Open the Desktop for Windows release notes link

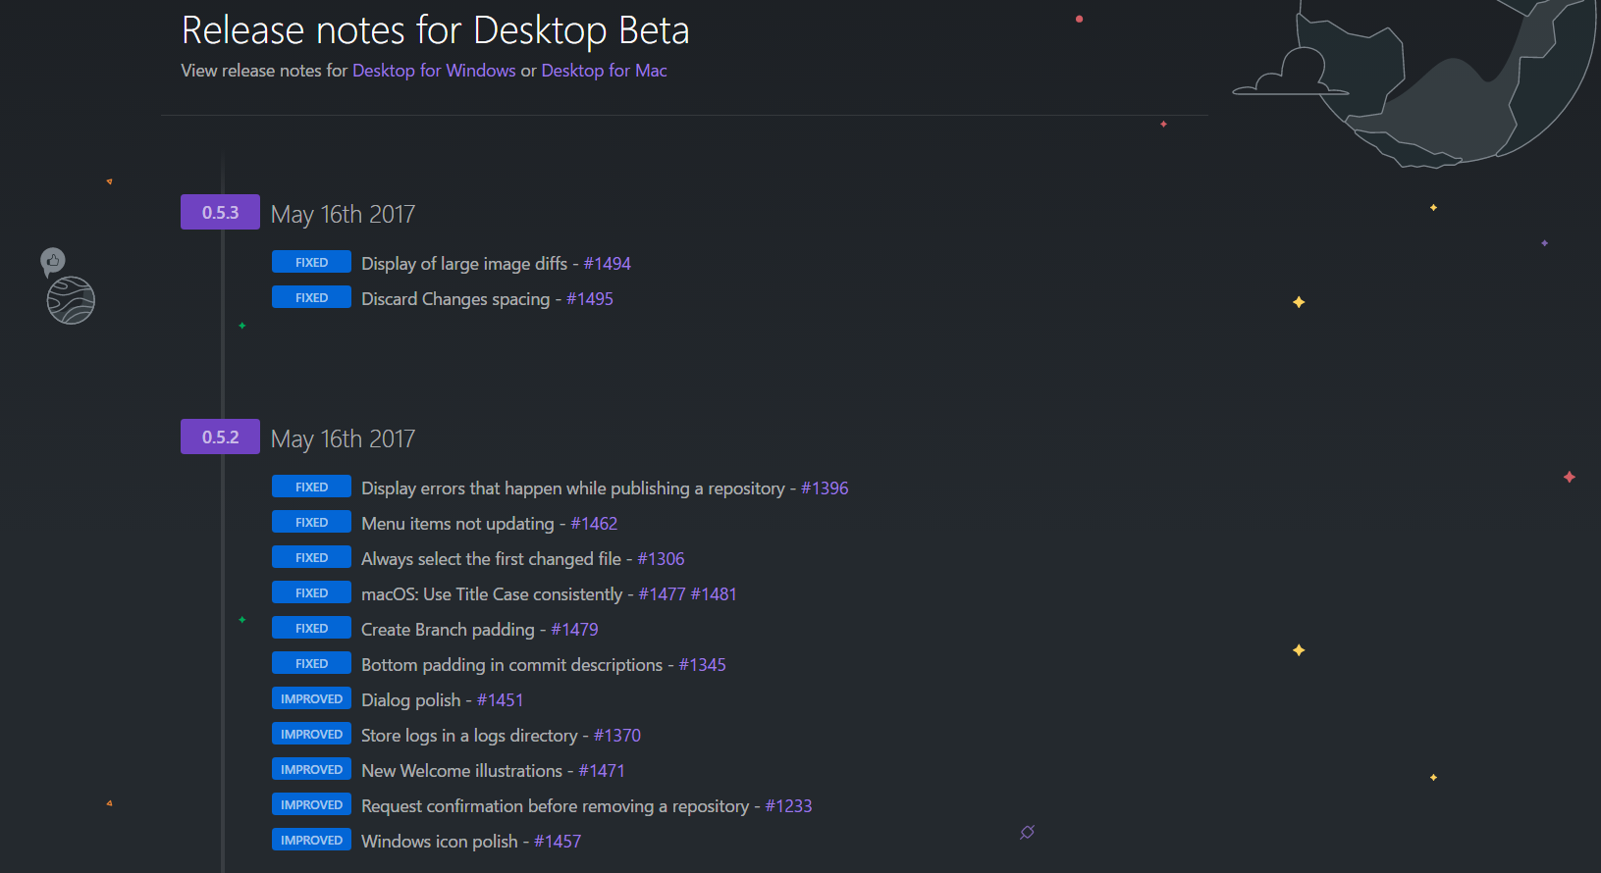(x=434, y=71)
